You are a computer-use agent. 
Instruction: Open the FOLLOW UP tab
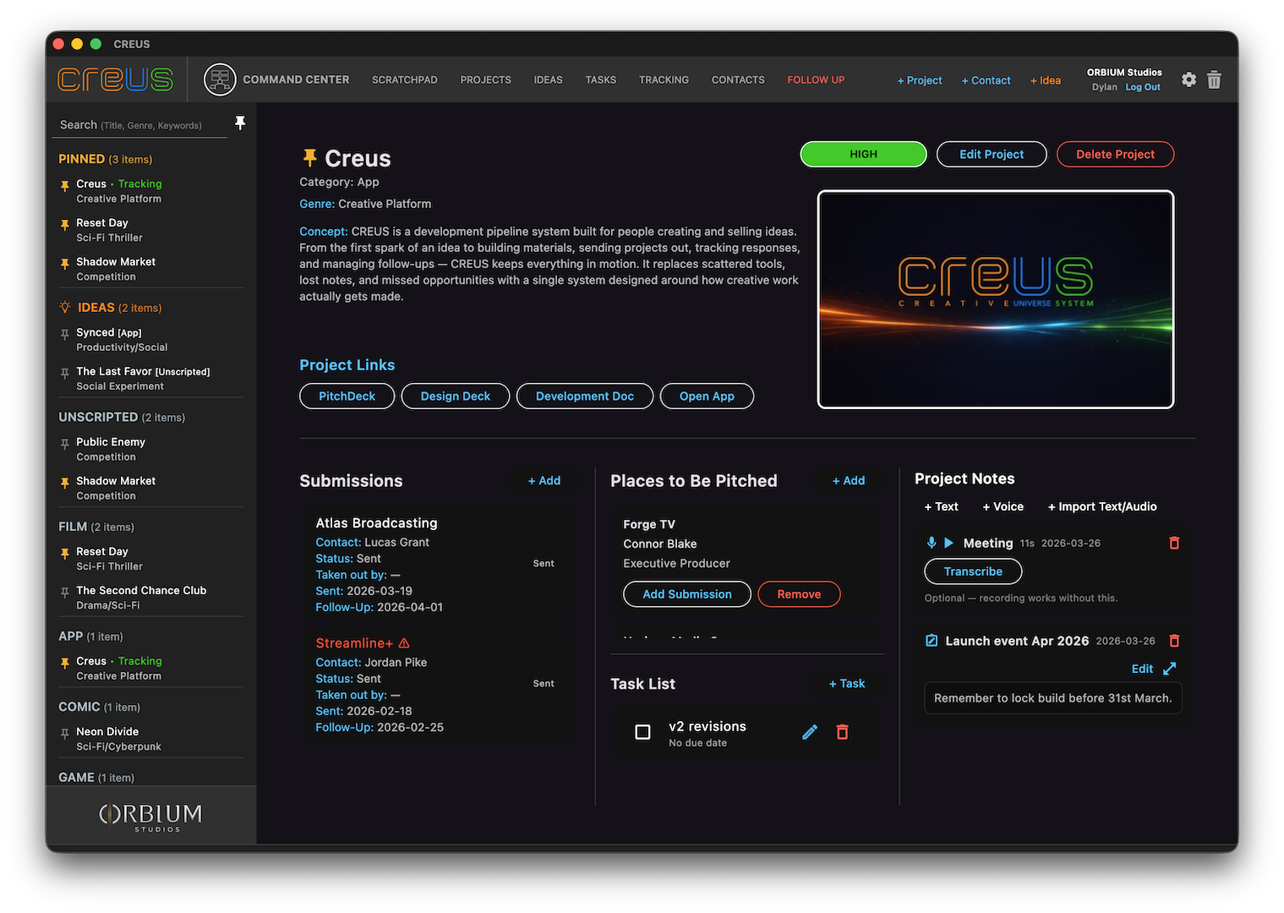pos(815,79)
